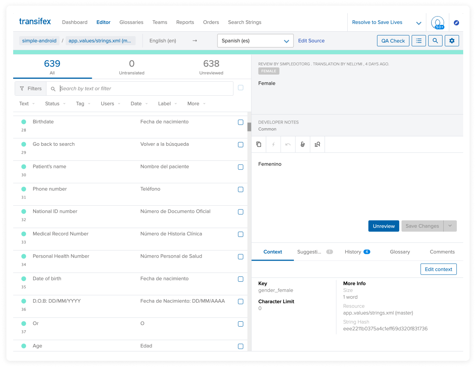This screenshot has height=368, width=476.
Task: Open the Comments tab
Action: pos(442,252)
